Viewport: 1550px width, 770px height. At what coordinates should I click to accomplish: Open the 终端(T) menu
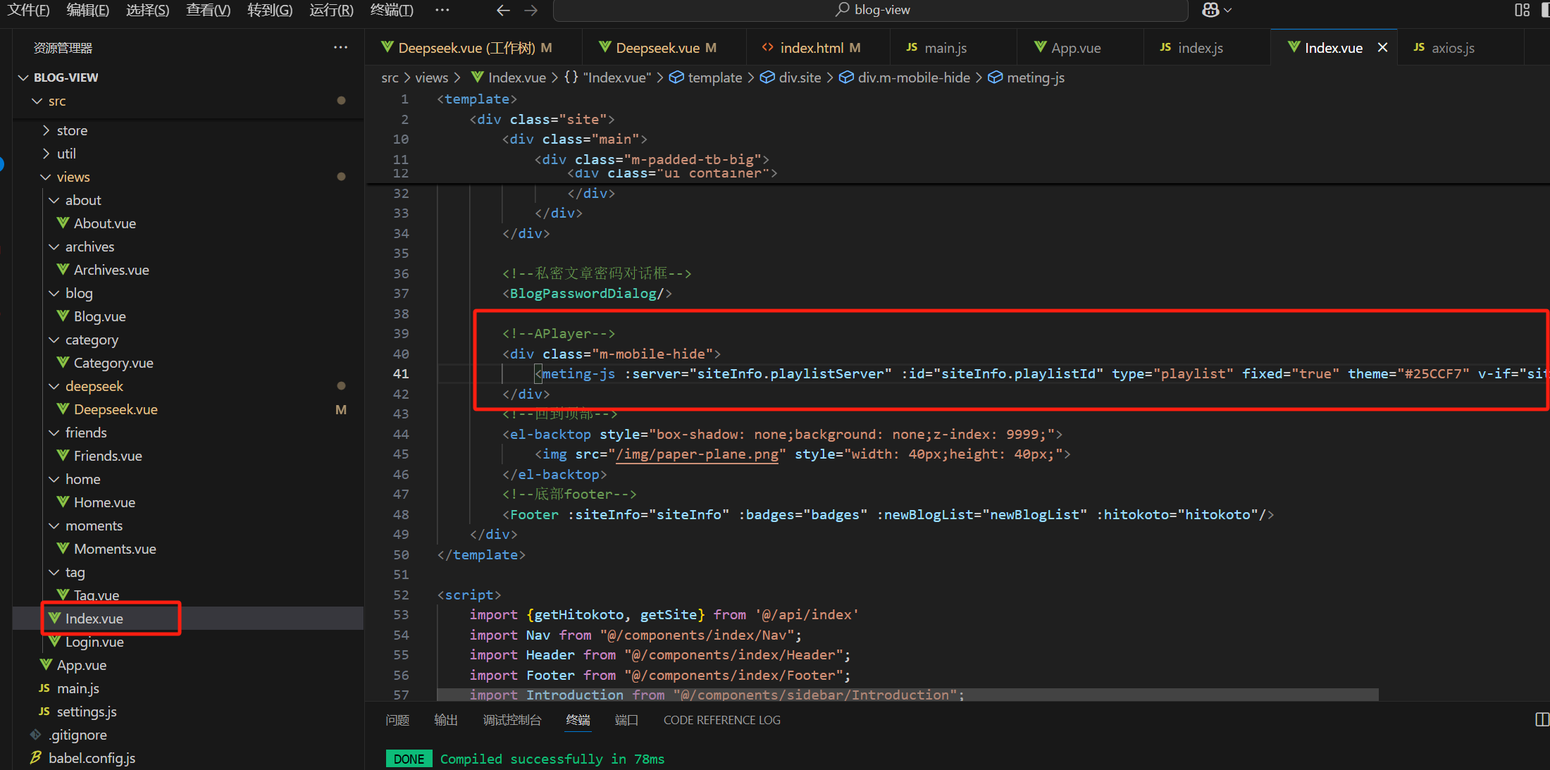[392, 10]
